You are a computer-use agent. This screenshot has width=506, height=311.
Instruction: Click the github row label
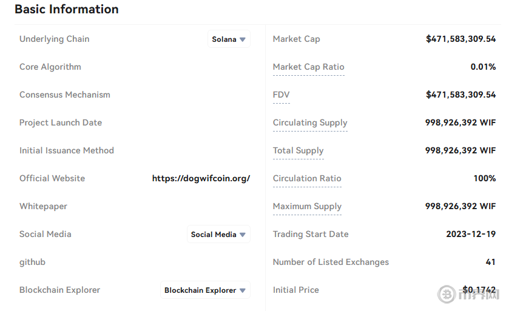pyautogui.click(x=32, y=263)
